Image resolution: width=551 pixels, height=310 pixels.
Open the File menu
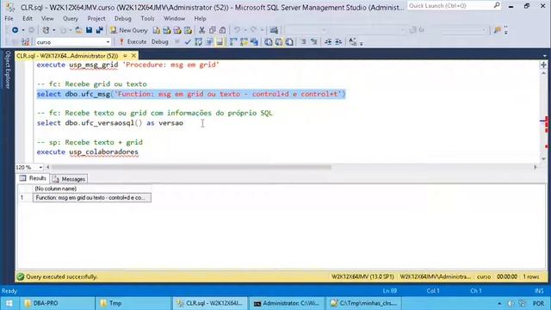click(9, 19)
